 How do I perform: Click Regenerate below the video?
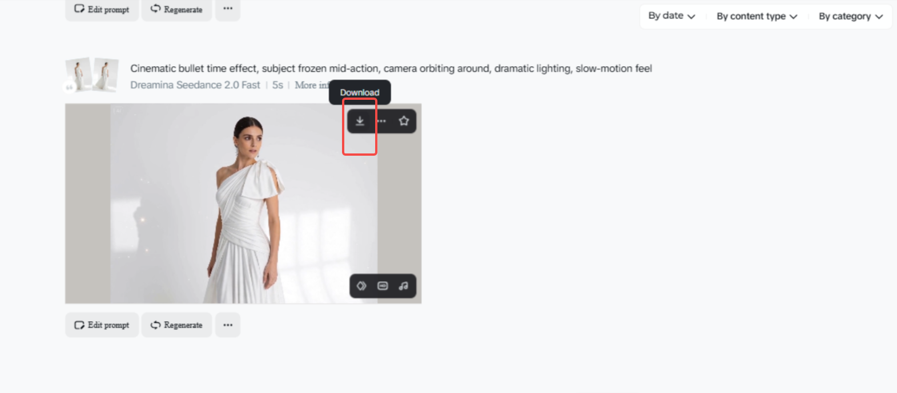coord(176,325)
